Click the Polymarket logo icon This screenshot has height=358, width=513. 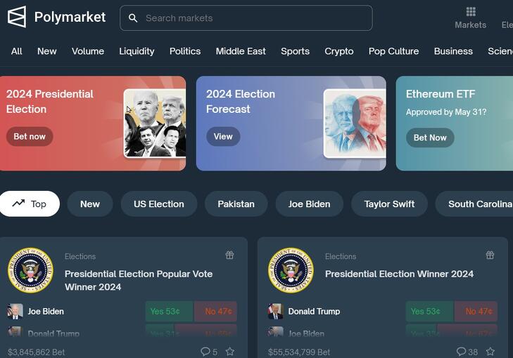[x=17, y=17]
